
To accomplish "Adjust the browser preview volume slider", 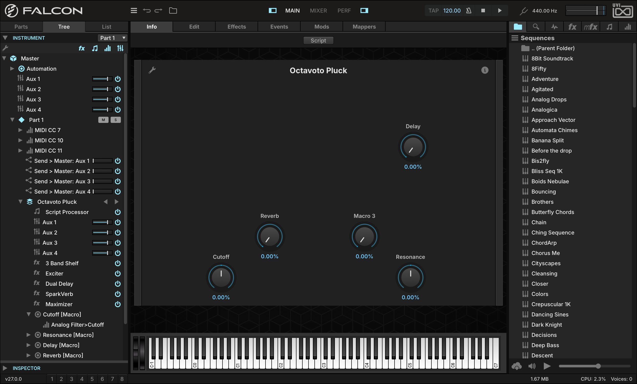I will click(x=594, y=366).
